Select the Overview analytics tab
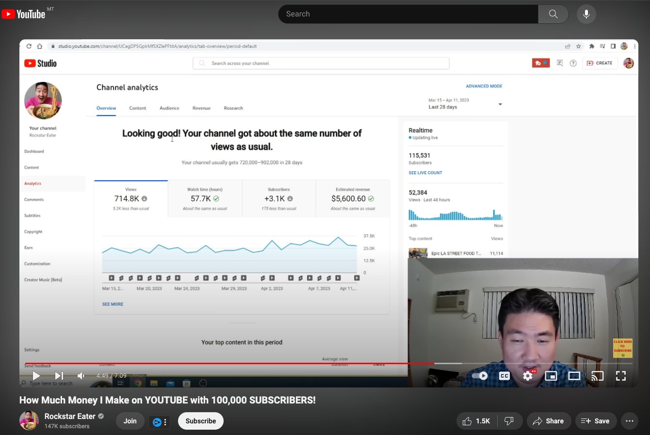Screen dimensions: 650x435 [x=106, y=108]
